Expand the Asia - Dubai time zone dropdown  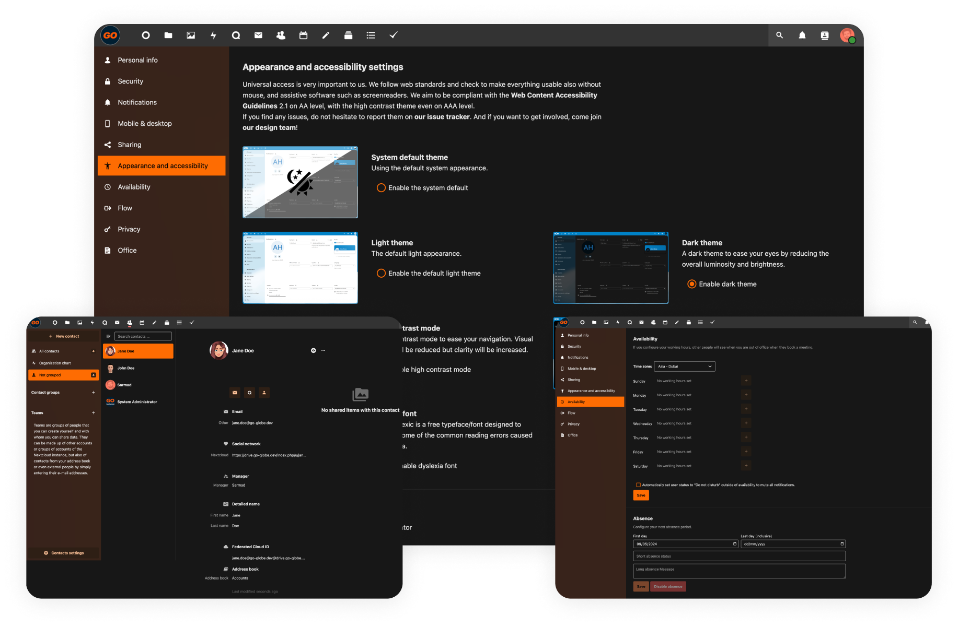(x=684, y=366)
